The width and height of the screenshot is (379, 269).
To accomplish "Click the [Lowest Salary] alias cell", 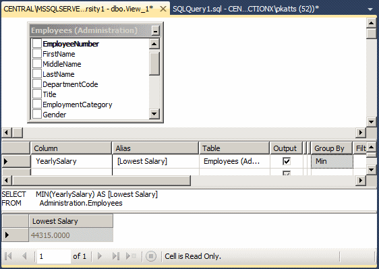I will pos(156,161).
